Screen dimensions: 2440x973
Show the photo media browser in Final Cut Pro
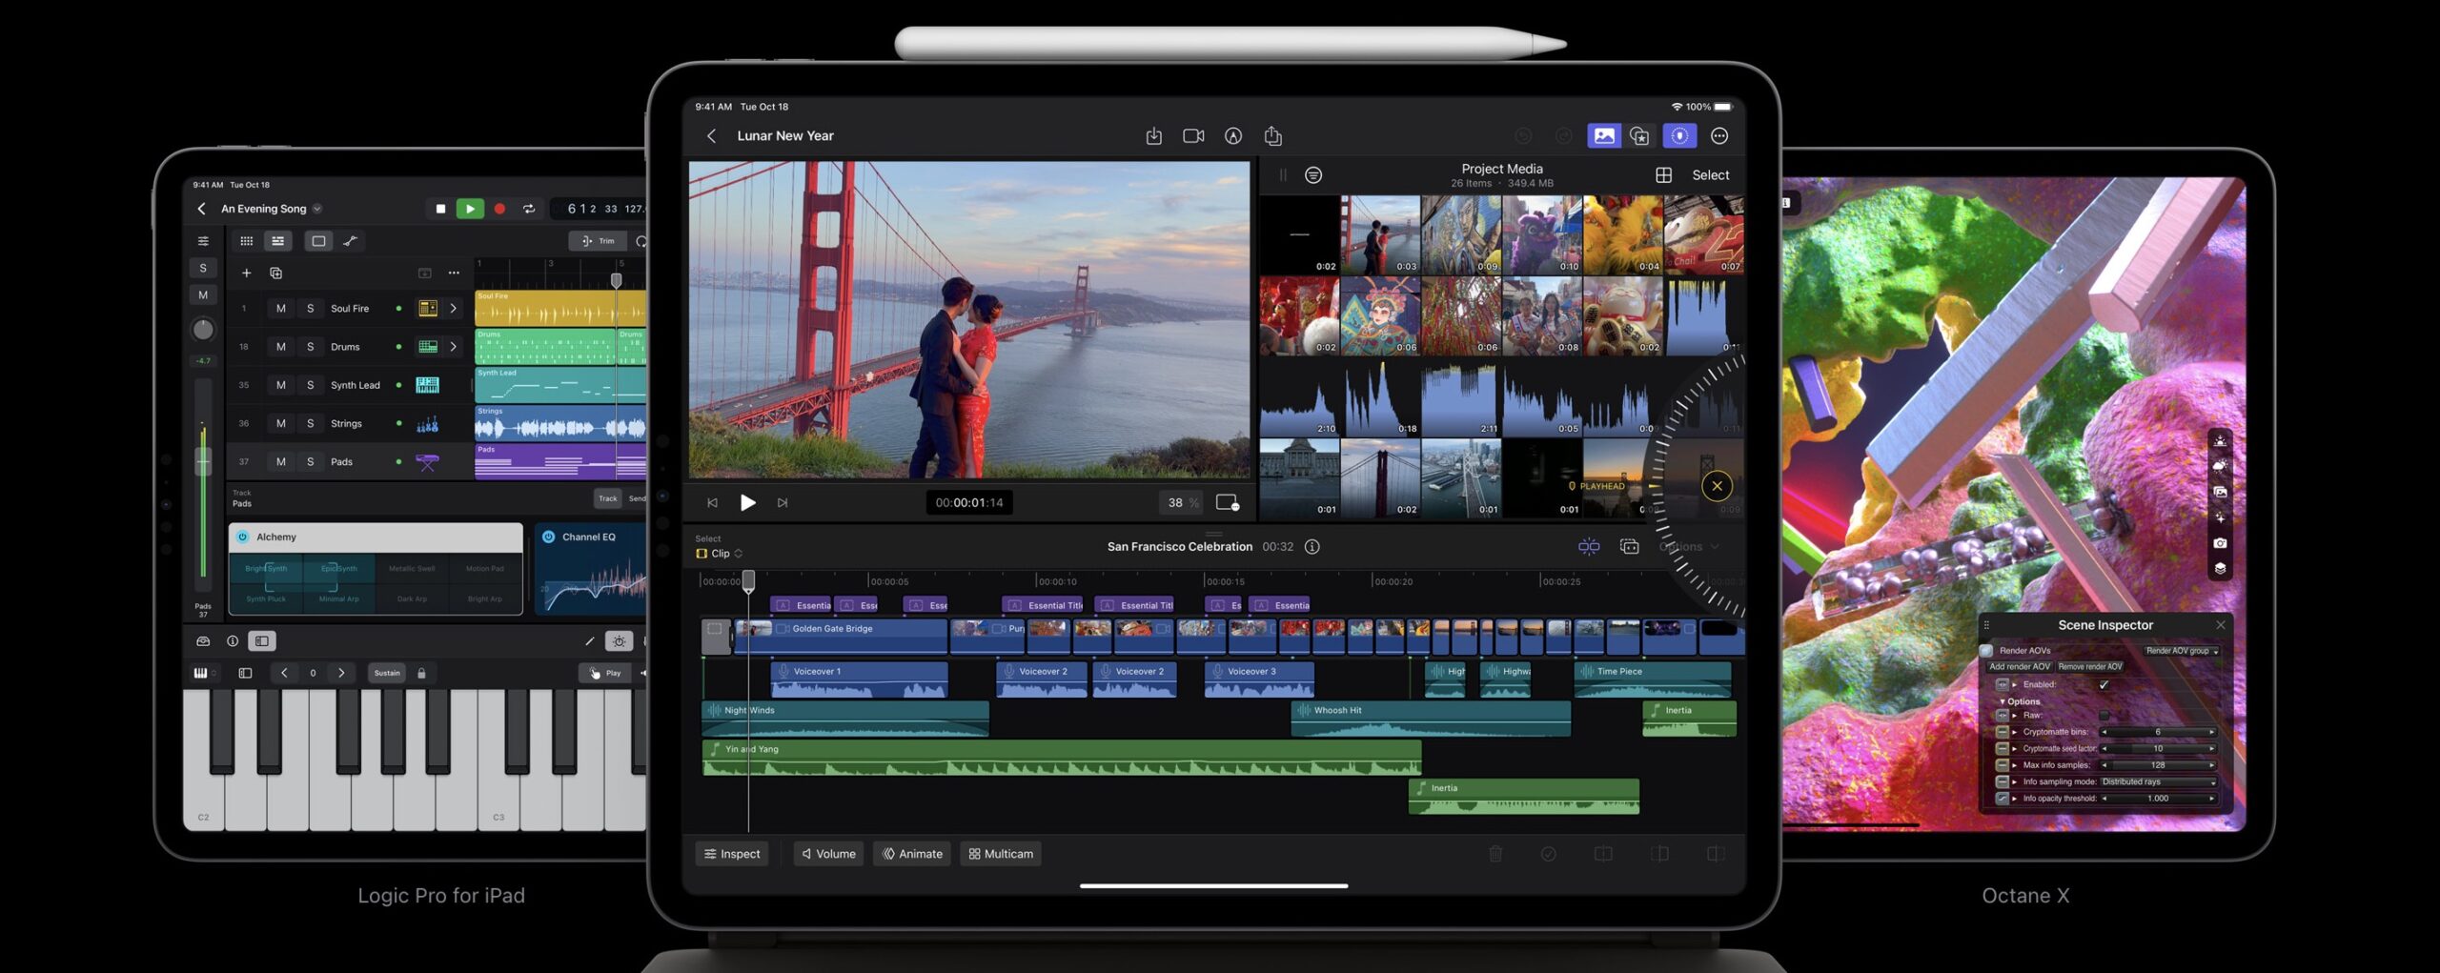[x=1604, y=136]
